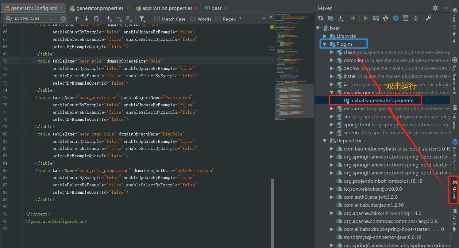Viewport: 459px width, 248px height.
Task: Add Maven project with plus icon
Action: click(353, 18)
